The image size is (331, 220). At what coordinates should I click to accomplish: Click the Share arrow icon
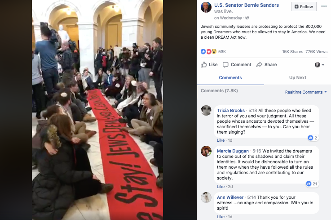259,64
